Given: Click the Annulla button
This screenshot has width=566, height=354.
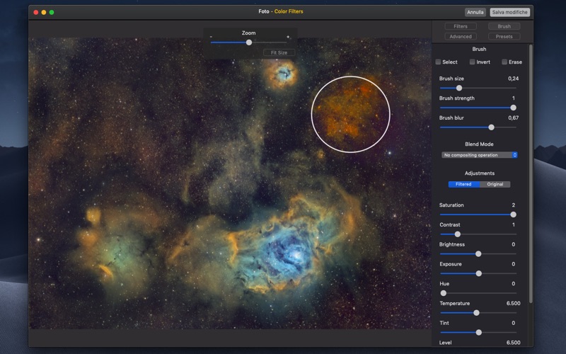Looking at the screenshot, I should [475, 12].
